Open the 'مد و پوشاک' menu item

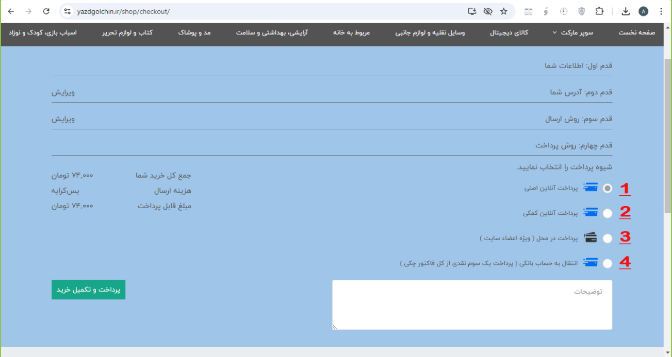(x=194, y=32)
